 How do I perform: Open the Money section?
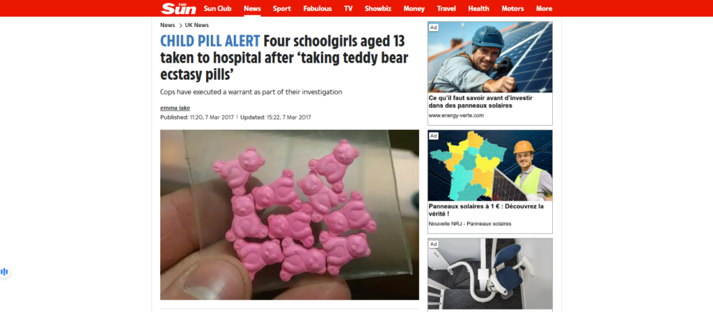[x=414, y=8]
